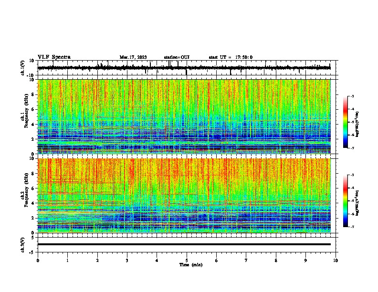Click tick label 1 on Time axis

pyautogui.click(x=67, y=261)
